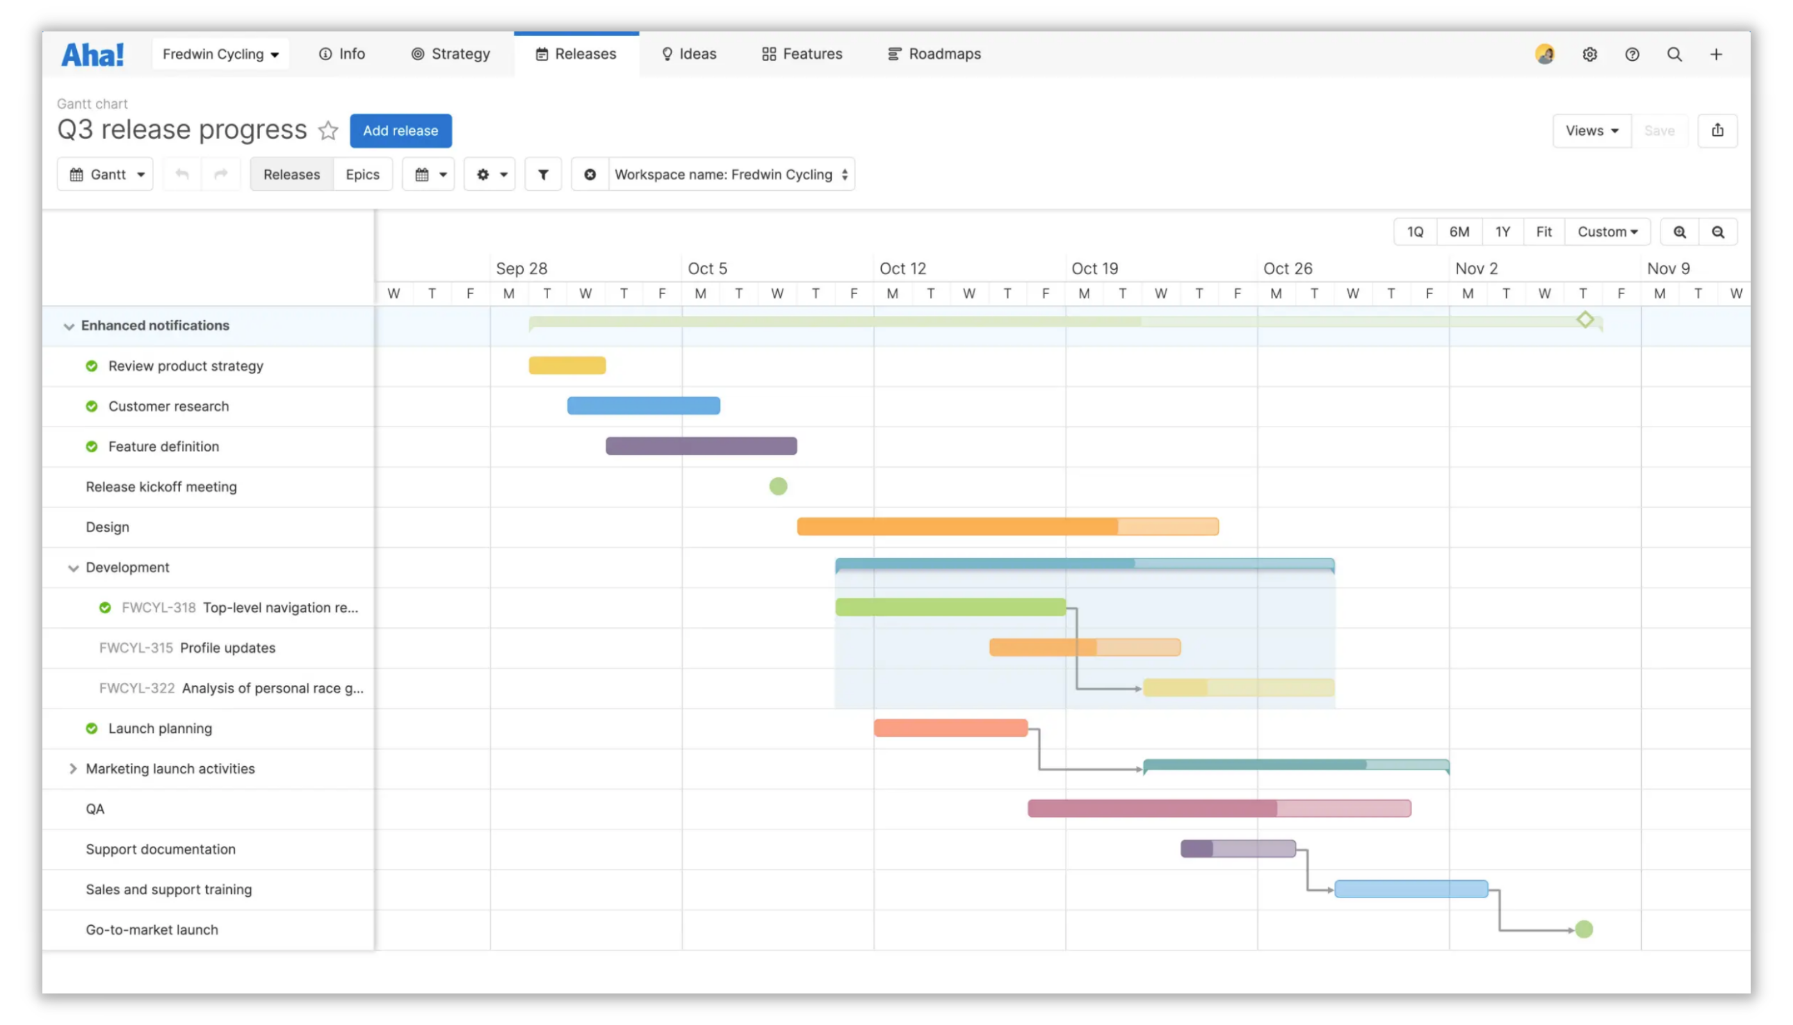This screenshot has height=1025, width=1793.
Task: Fit the timeline to view
Action: pos(1543,232)
